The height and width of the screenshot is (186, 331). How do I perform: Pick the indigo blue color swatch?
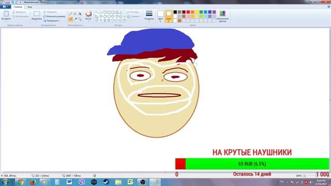(x=210, y=12)
